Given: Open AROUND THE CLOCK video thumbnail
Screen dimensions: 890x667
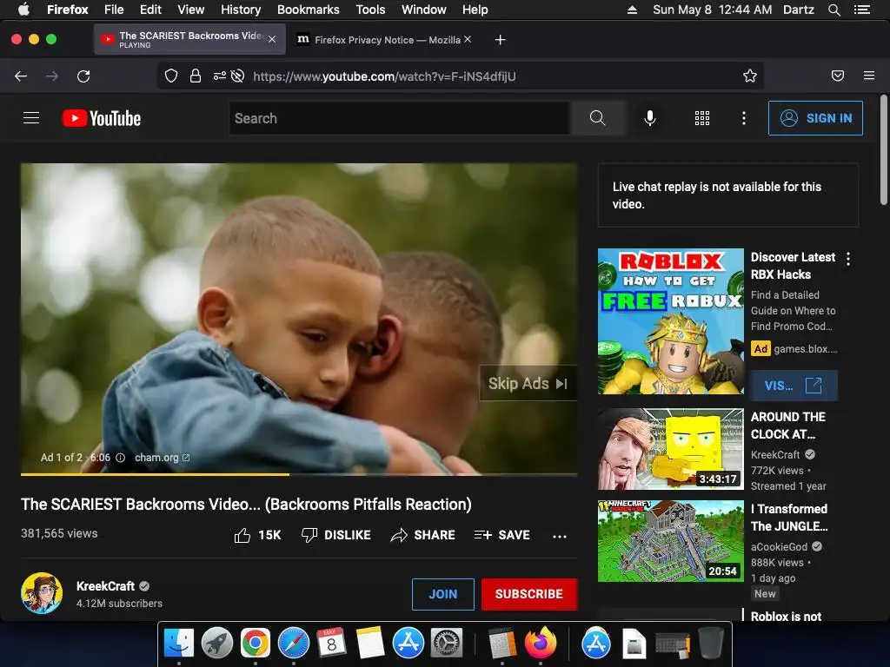Looking at the screenshot, I should click(x=670, y=449).
